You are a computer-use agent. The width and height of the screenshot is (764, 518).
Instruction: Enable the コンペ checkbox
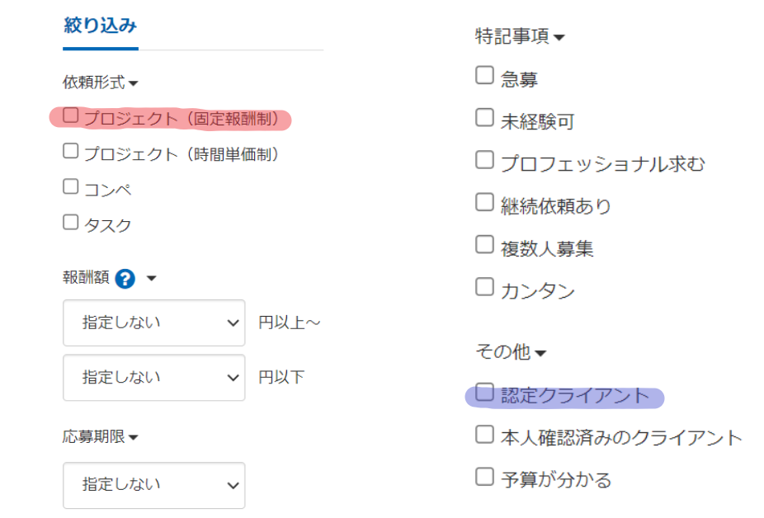pyautogui.click(x=71, y=186)
